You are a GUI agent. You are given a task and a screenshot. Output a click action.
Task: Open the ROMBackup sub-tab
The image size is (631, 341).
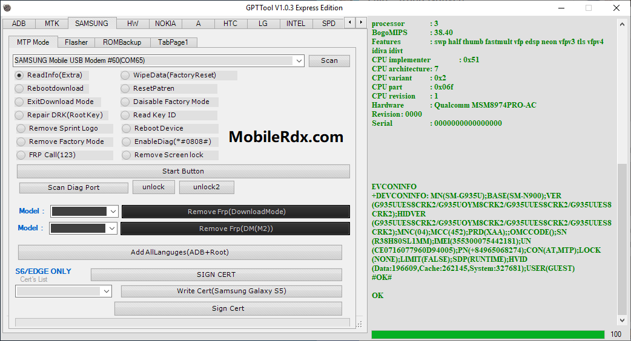122,42
